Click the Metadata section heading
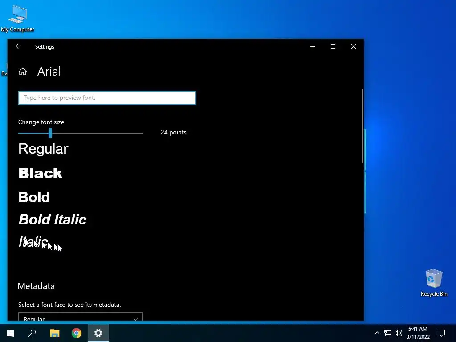Viewport: 456px width, 342px height. (x=36, y=286)
